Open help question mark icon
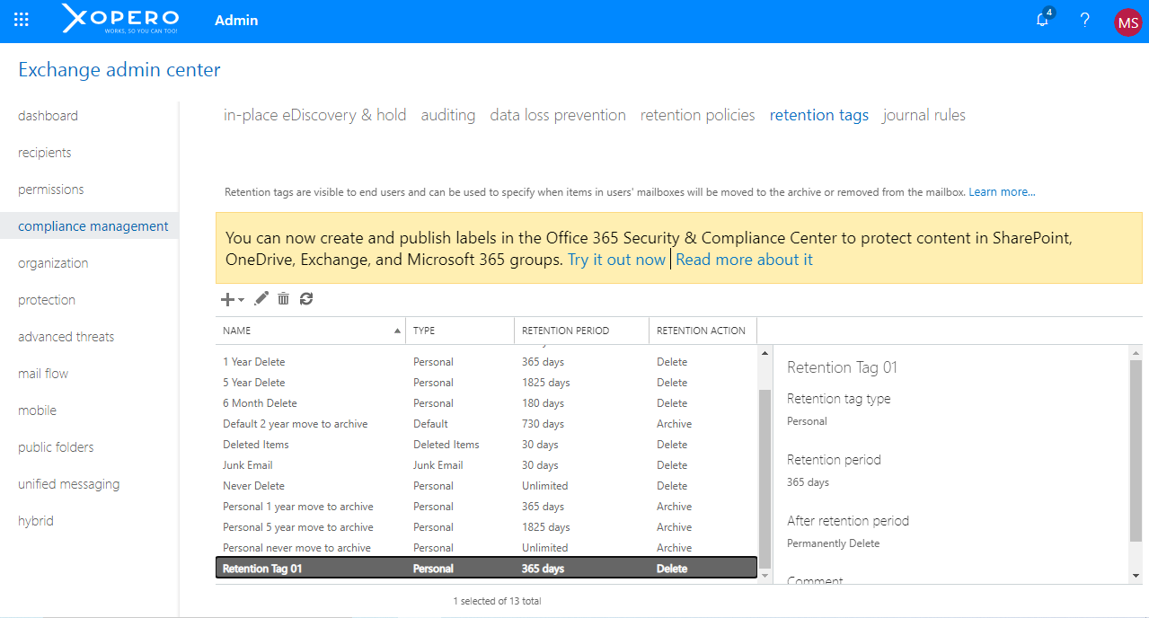This screenshot has width=1149, height=618. click(x=1084, y=20)
